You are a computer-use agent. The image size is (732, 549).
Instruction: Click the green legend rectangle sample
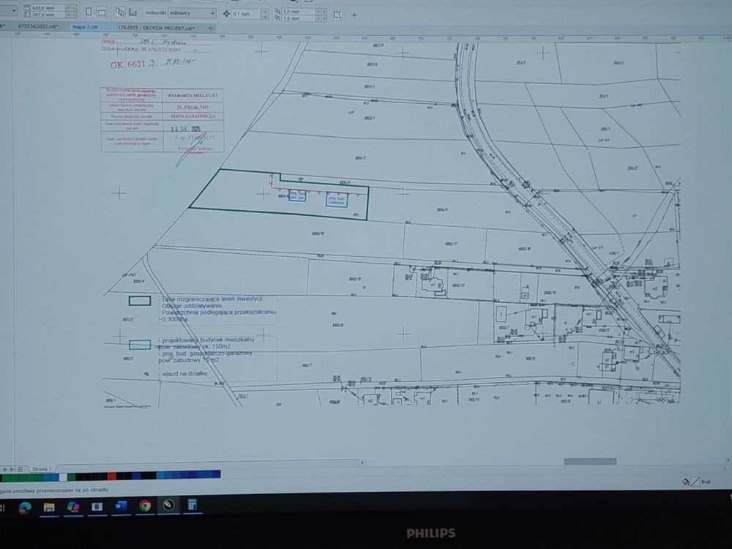coord(140,301)
